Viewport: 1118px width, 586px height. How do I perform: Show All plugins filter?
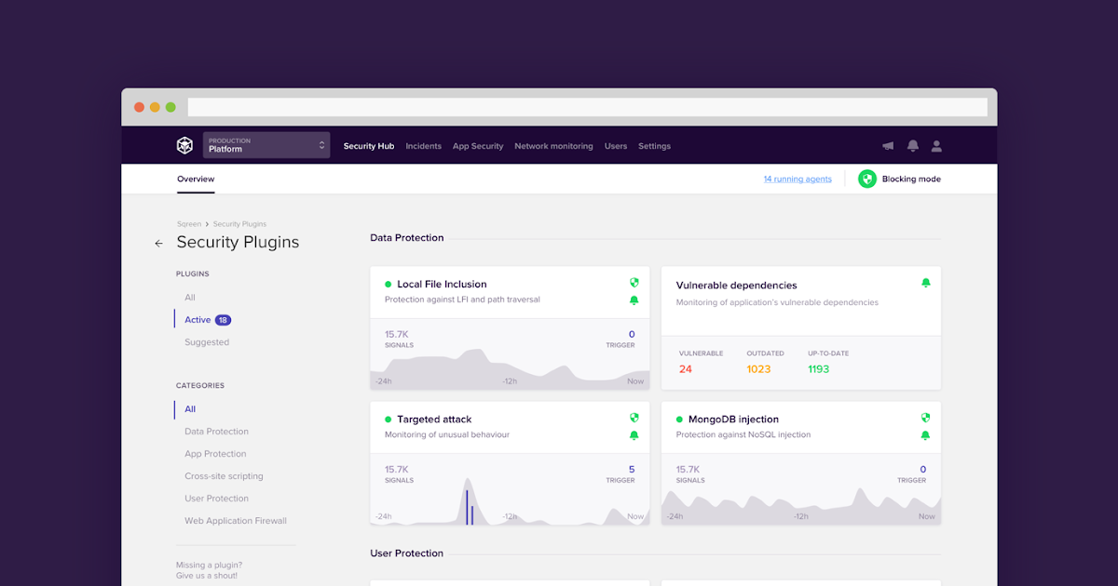click(x=190, y=298)
